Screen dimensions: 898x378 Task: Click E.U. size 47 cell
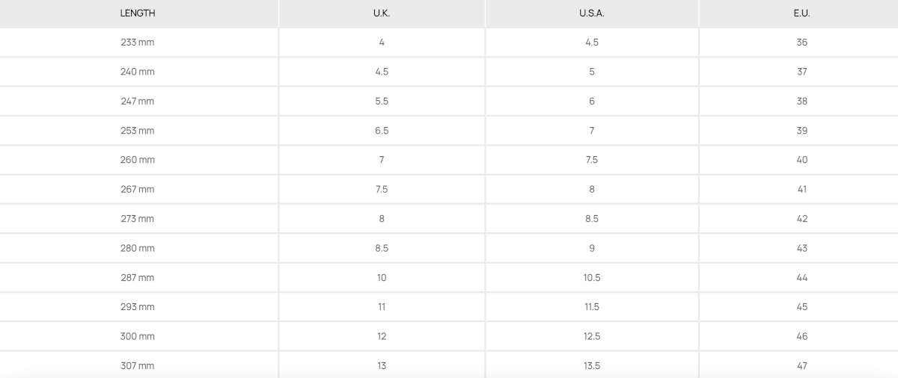802,365
